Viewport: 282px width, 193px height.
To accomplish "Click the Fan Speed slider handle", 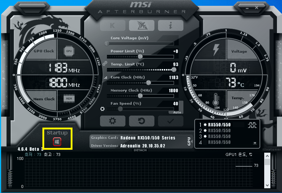I will point(120,109).
